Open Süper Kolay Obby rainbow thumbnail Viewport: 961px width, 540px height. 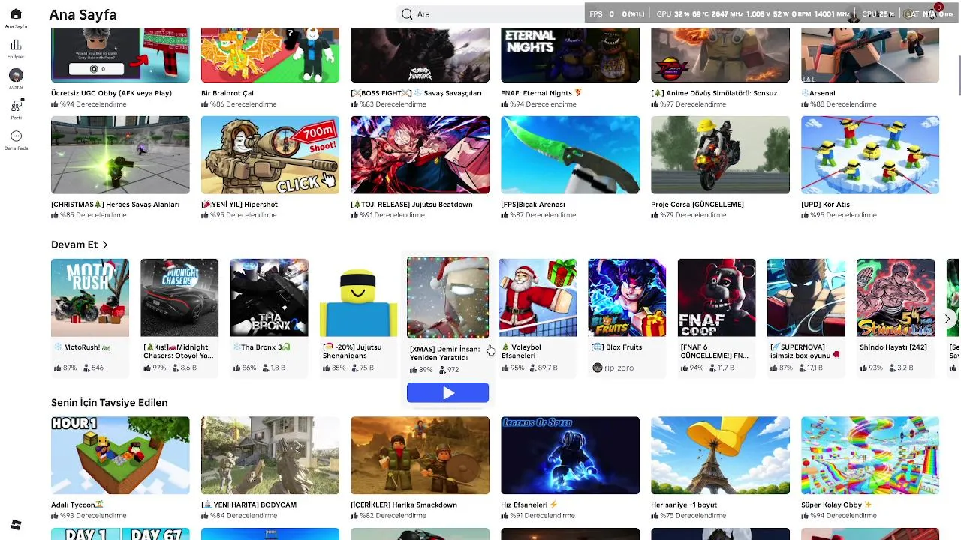pos(870,455)
